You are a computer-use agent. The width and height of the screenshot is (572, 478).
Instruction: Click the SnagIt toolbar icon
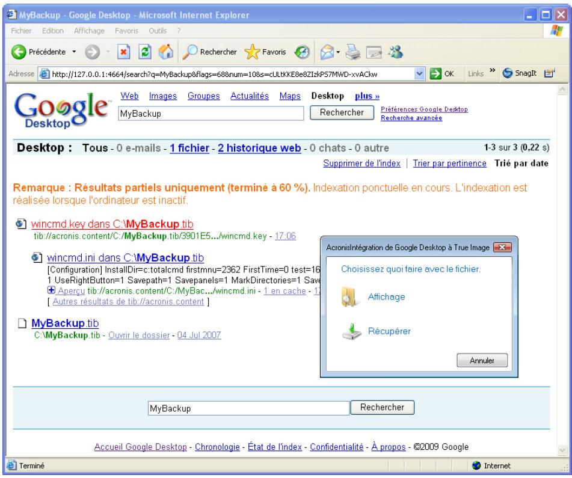[508, 73]
